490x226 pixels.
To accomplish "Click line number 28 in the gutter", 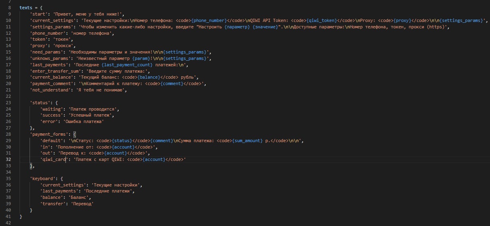I will point(8,135).
